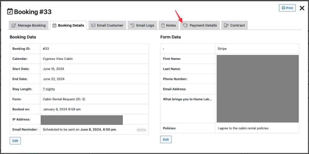Click the pencil icon on Manage Booking
This screenshot has height=154, width=309.
pyautogui.click(x=14, y=26)
